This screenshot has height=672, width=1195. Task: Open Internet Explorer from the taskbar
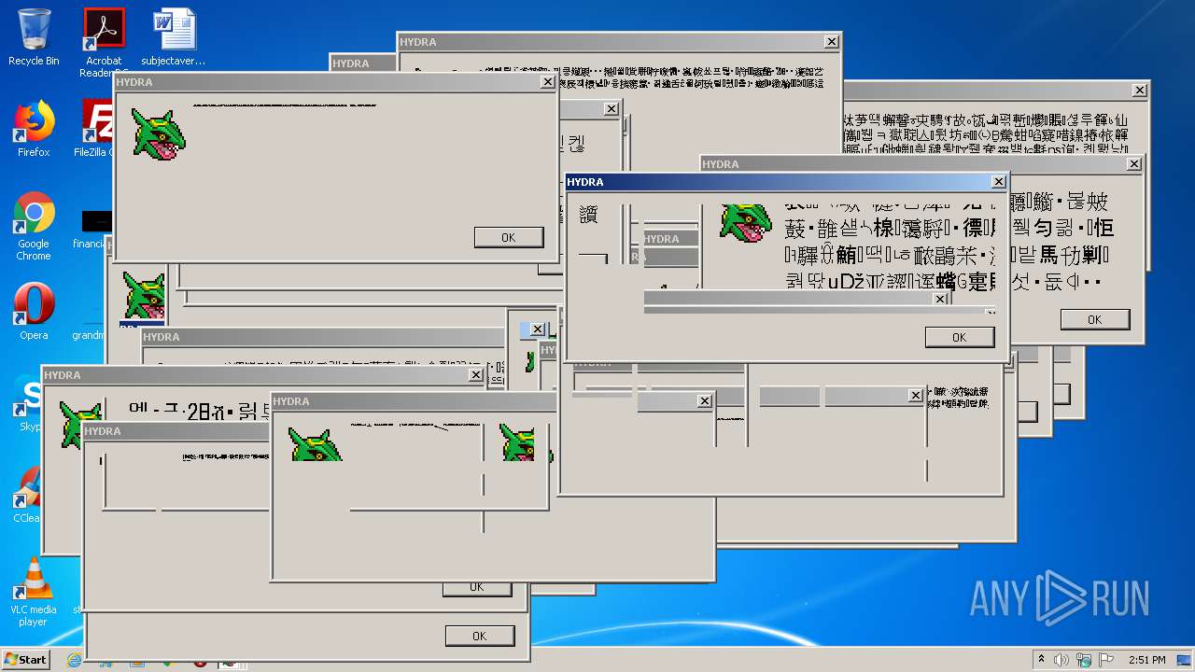[x=75, y=660]
